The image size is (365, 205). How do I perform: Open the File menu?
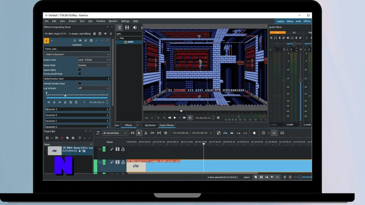point(47,21)
